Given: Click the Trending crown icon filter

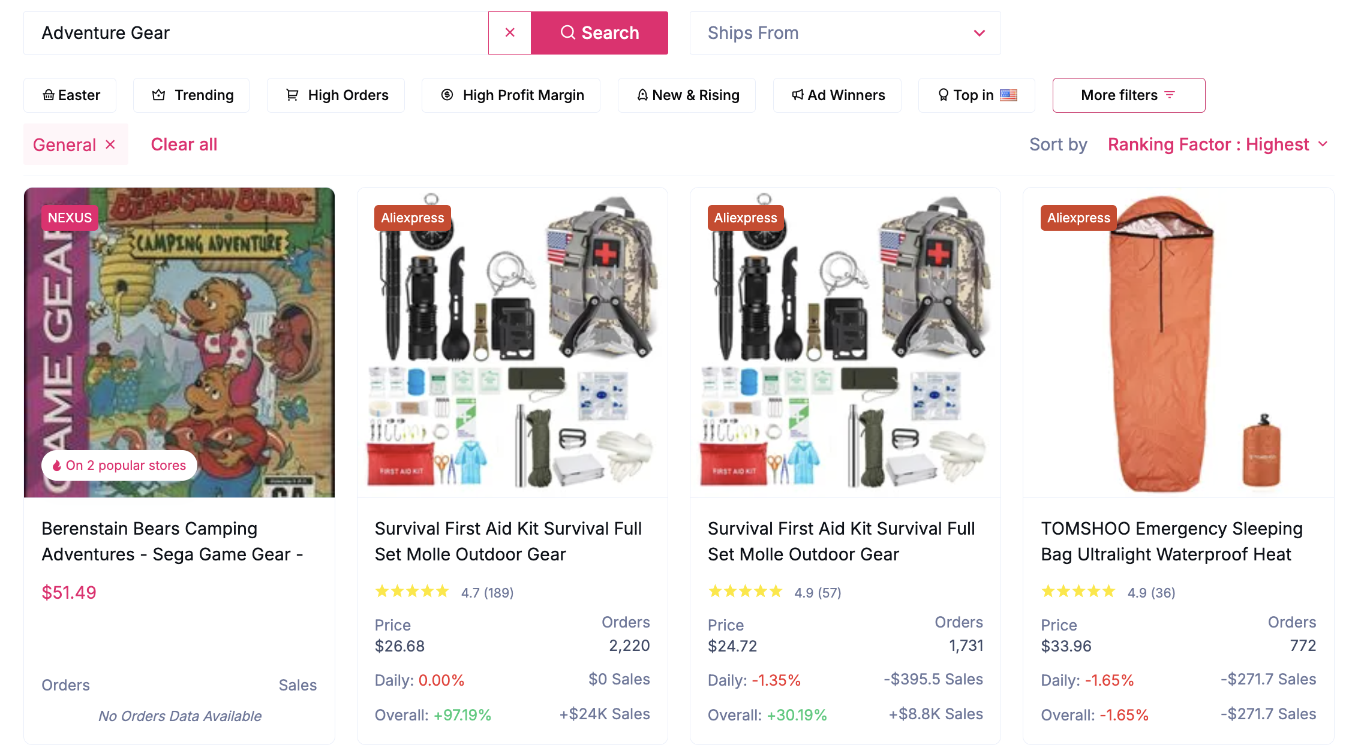Looking at the screenshot, I should [158, 95].
